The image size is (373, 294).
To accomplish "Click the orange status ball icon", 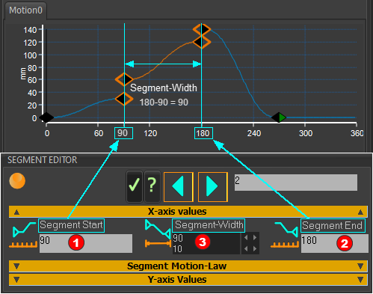I will click(17, 181).
